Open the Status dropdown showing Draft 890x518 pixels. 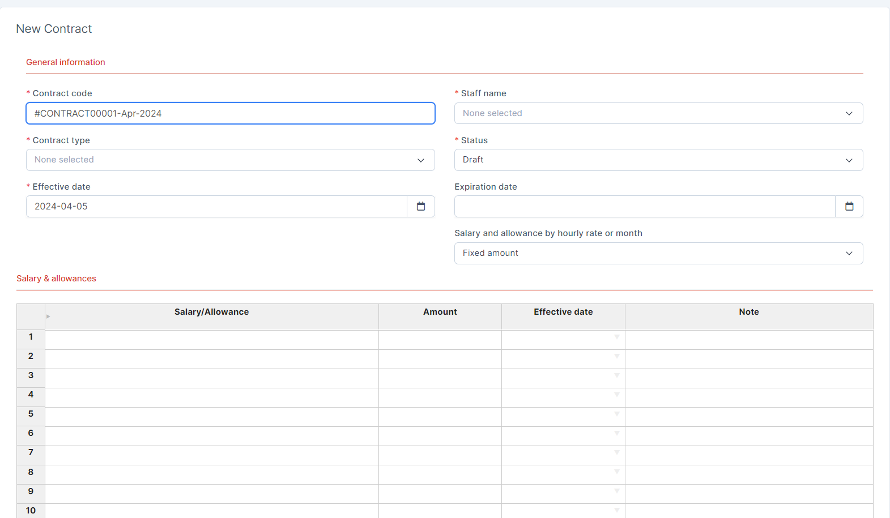tap(658, 160)
